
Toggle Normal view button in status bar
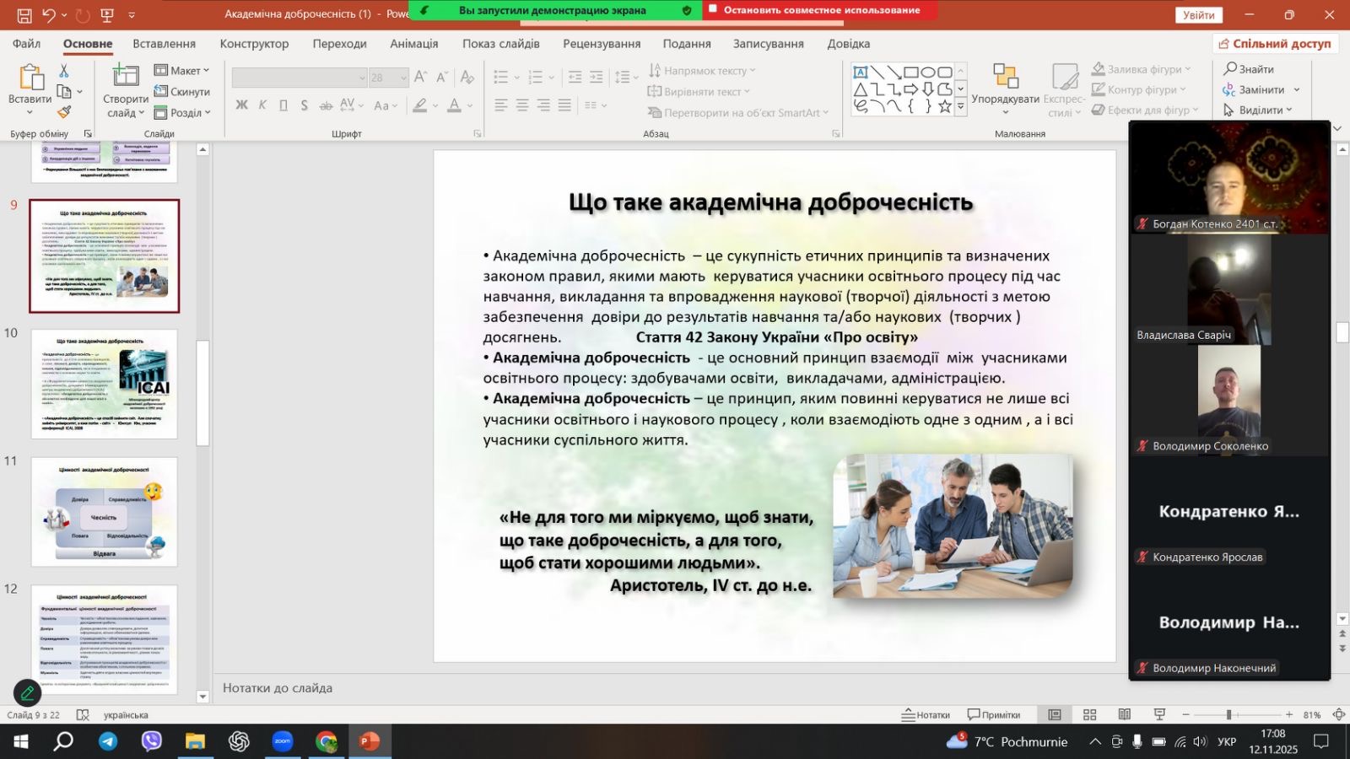click(x=1055, y=714)
